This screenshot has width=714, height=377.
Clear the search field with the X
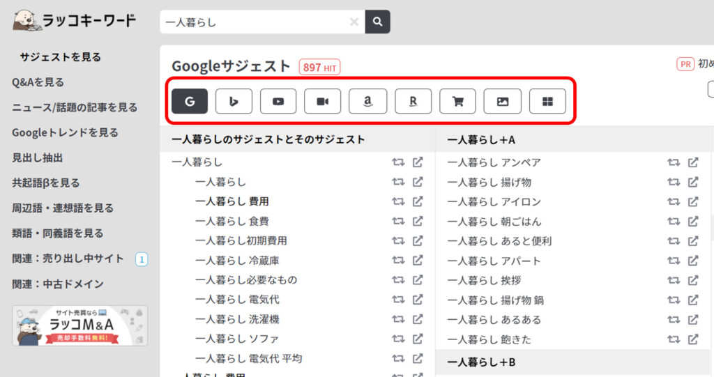(354, 22)
